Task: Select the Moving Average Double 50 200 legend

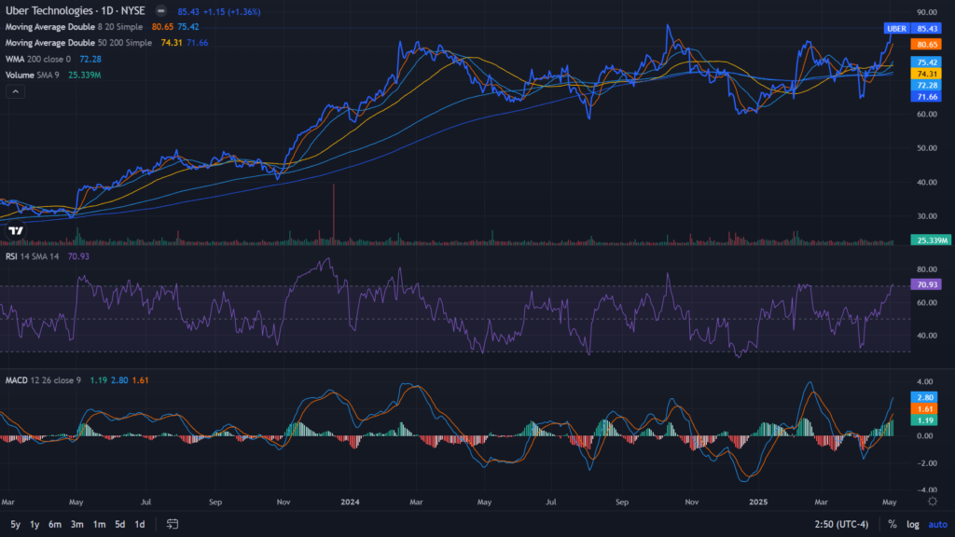Action: pyautogui.click(x=78, y=43)
